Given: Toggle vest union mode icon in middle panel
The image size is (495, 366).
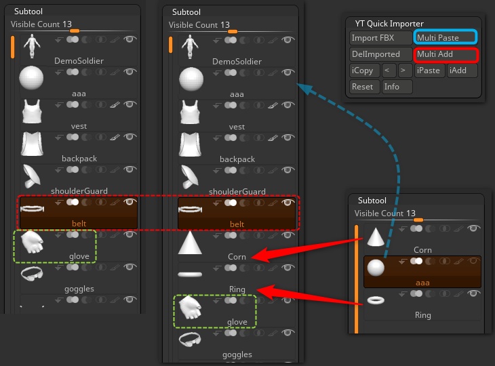Looking at the screenshot, I should [x=231, y=105].
